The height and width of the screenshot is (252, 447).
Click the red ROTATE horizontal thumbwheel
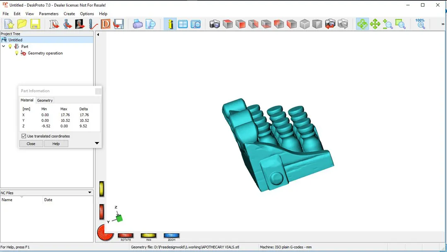126,235
